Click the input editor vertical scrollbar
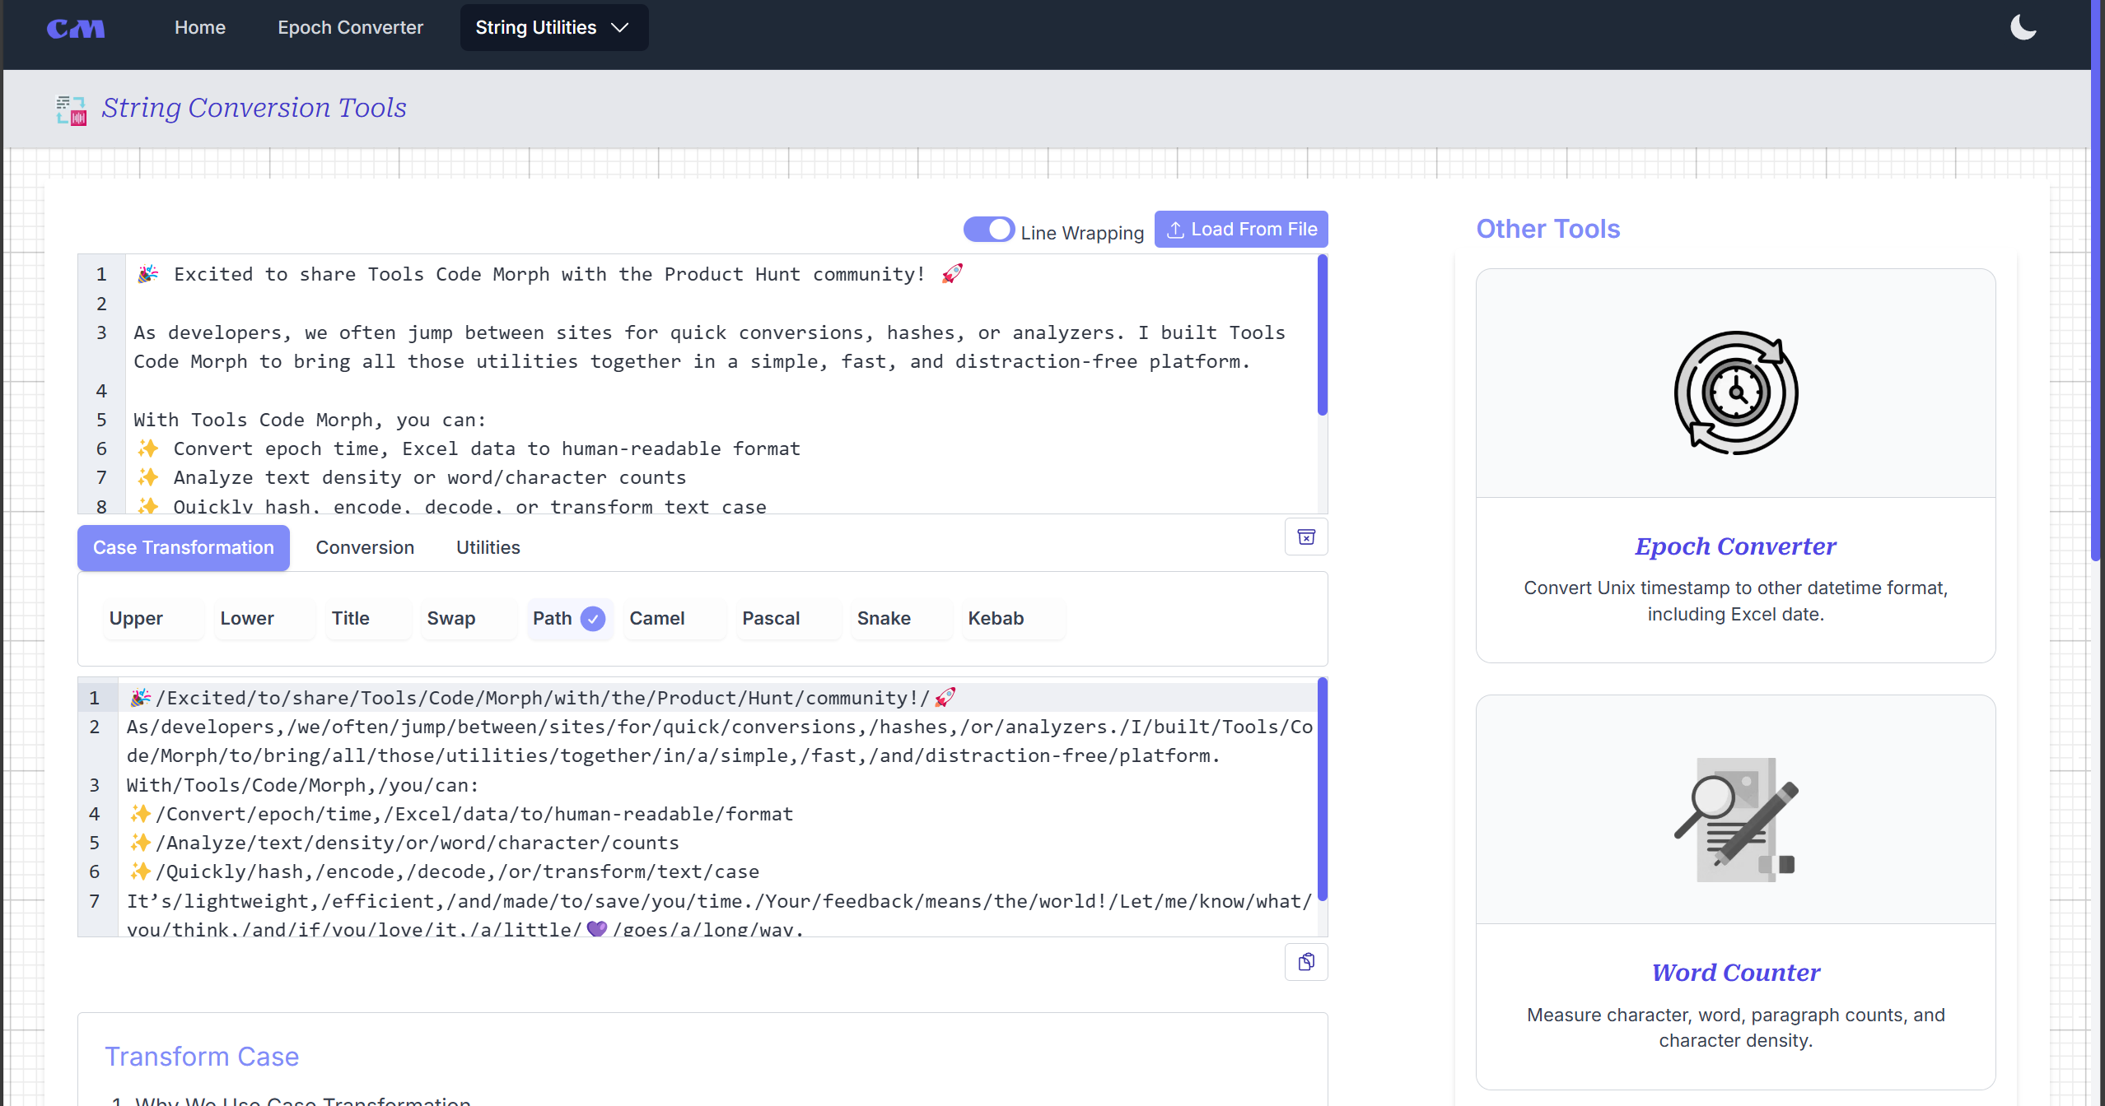The image size is (2105, 1106). pos(1322,336)
